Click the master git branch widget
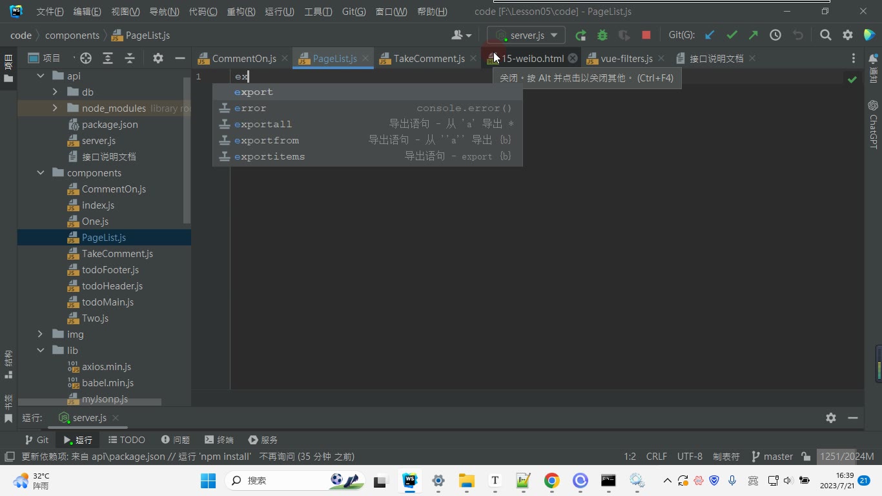882x496 pixels. click(x=772, y=457)
